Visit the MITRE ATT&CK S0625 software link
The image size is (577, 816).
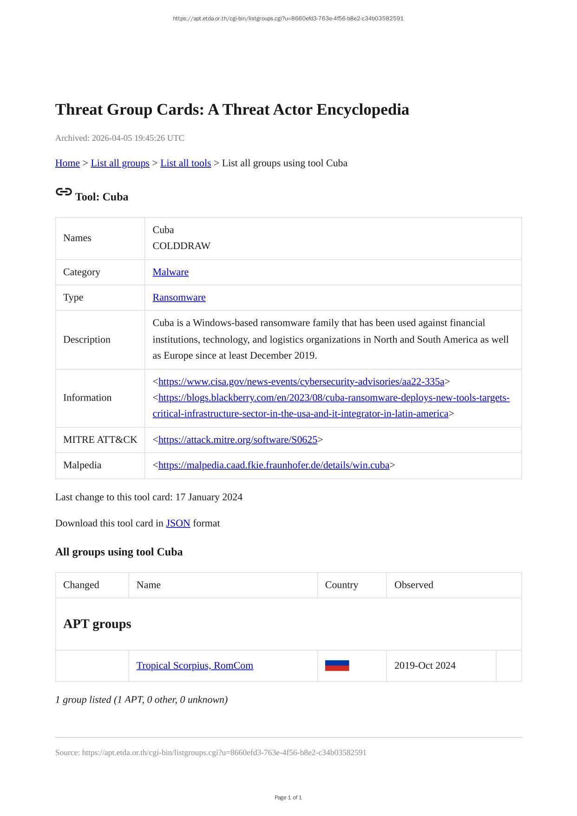[237, 440]
